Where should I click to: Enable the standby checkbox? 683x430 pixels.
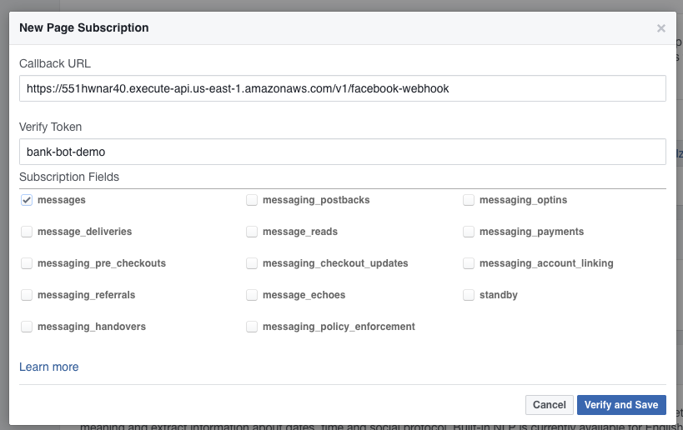pyautogui.click(x=469, y=295)
